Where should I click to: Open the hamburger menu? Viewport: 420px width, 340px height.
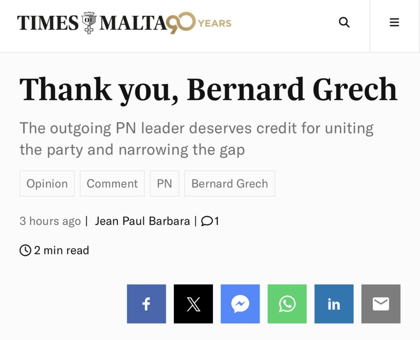click(394, 23)
